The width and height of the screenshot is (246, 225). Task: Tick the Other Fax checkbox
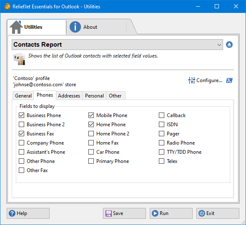point(22,170)
